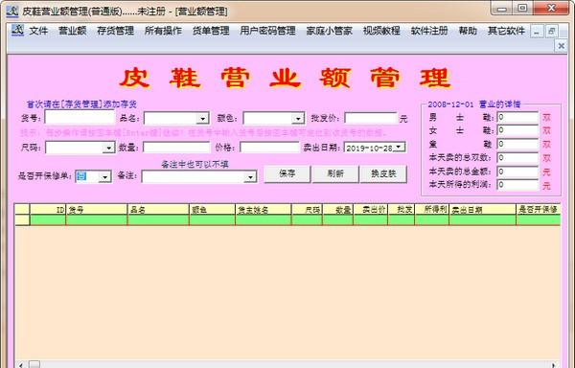The width and height of the screenshot is (575, 368).
Task: Click the app icon in the title bar
Action: (12, 11)
